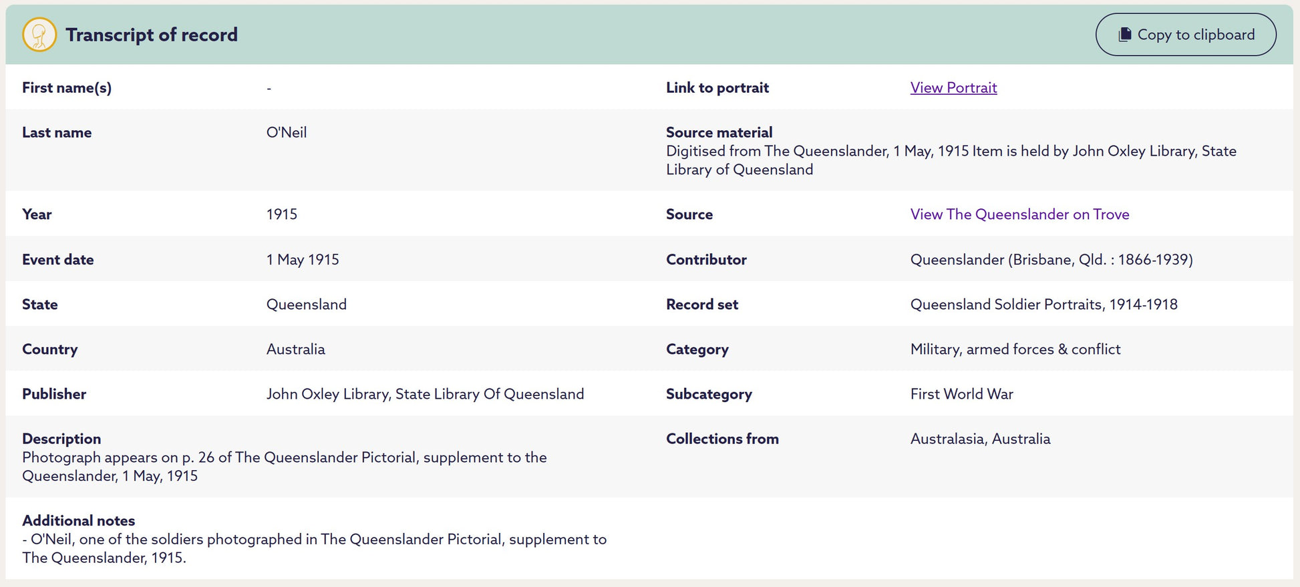The width and height of the screenshot is (1300, 587).
Task: Select the State value Queensland
Action: point(306,305)
